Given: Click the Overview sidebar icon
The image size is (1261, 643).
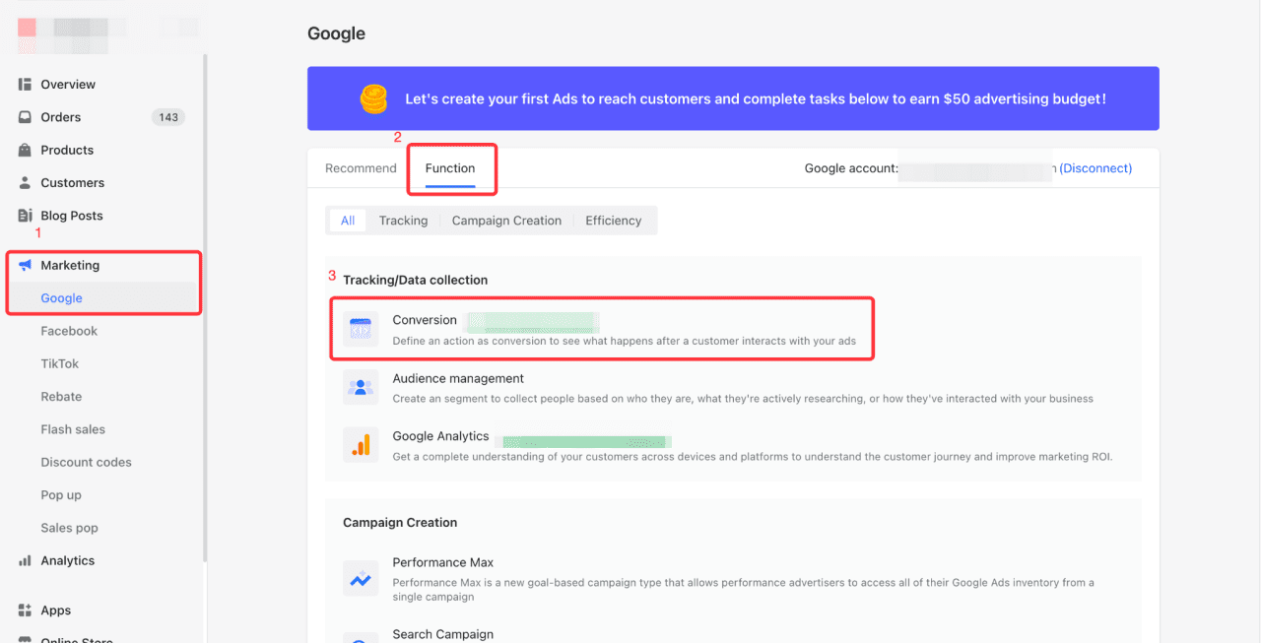Looking at the screenshot, I should pos(25,85).
